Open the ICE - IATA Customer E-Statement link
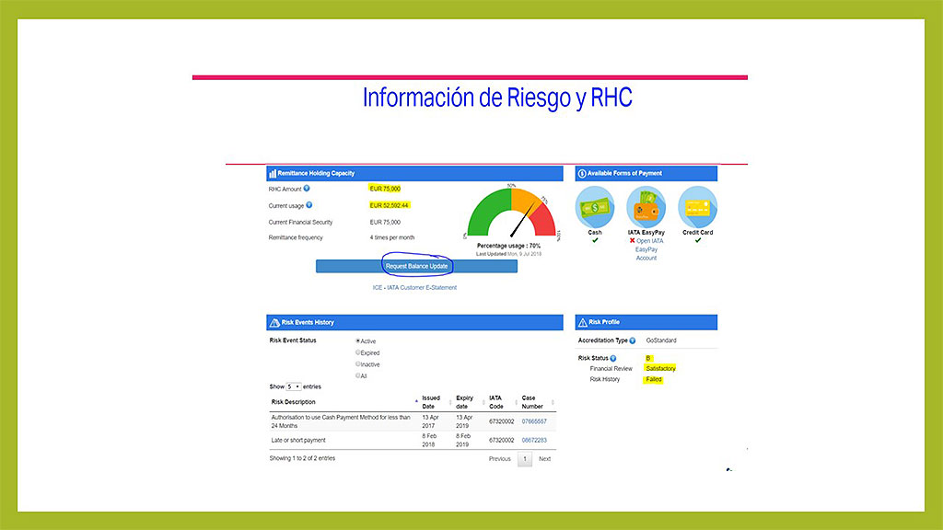Screen dimensions: 943x530 pyautogui.click(x=414, y=288)
